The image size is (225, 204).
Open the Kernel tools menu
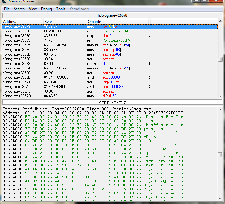79,9
